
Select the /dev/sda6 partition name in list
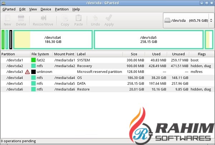[15, 89]
